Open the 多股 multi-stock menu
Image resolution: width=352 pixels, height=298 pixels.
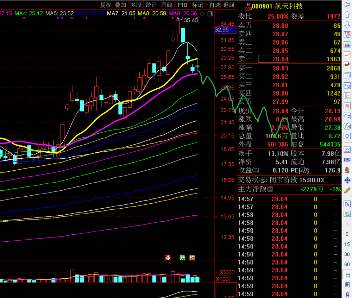point(136,5)
